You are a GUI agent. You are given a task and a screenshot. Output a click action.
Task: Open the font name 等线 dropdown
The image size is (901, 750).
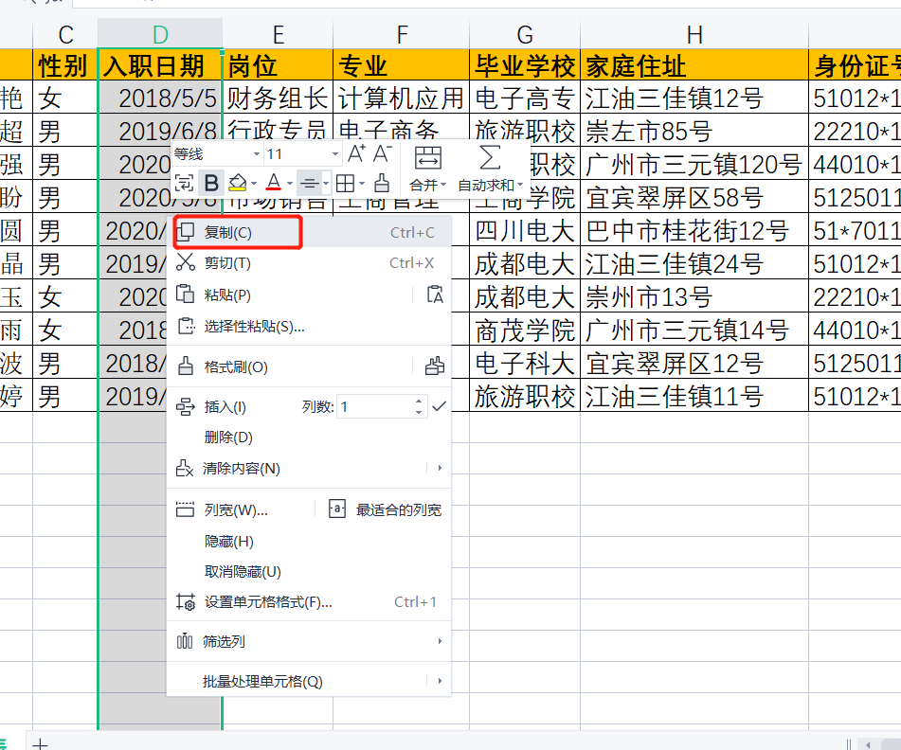tap(257, 154)
